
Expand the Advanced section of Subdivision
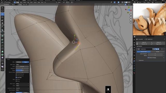tap(141, 60)
